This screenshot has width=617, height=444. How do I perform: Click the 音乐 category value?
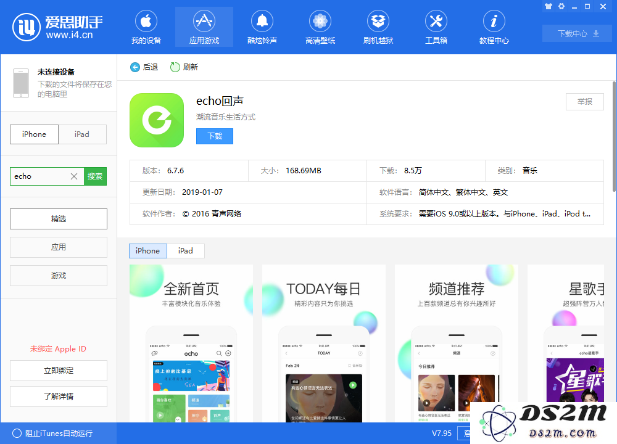pyautogui.click(x=530, y=171)
